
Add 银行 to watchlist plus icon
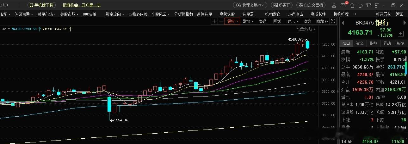pyautogui.click(x=401, y=33)
